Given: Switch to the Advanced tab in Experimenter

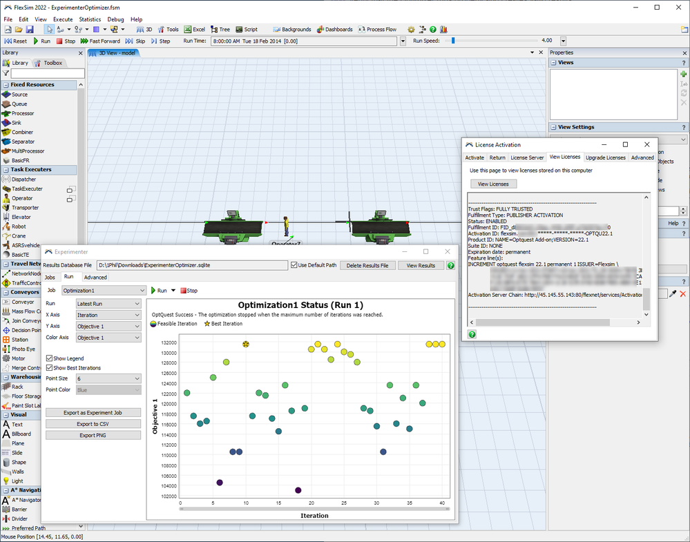Looking at the screenshot, I should tap(95, 278).
